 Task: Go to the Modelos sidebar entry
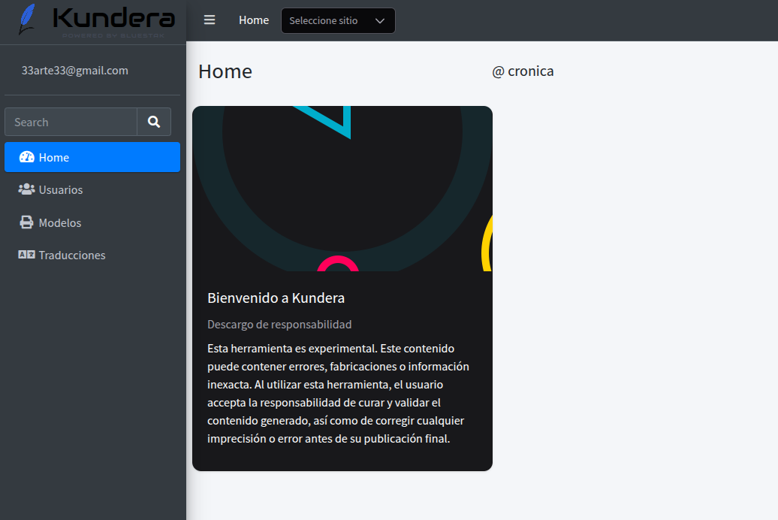(x=60, y=223)
